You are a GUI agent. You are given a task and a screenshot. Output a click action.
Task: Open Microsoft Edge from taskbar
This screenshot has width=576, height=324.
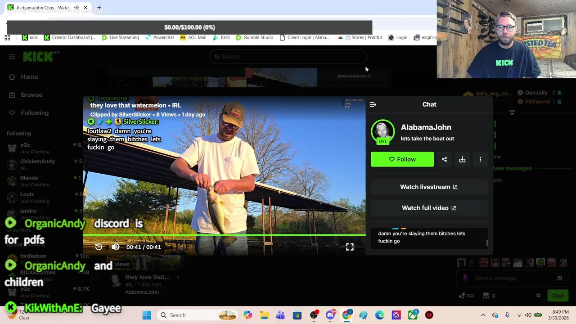pos(380,315)
